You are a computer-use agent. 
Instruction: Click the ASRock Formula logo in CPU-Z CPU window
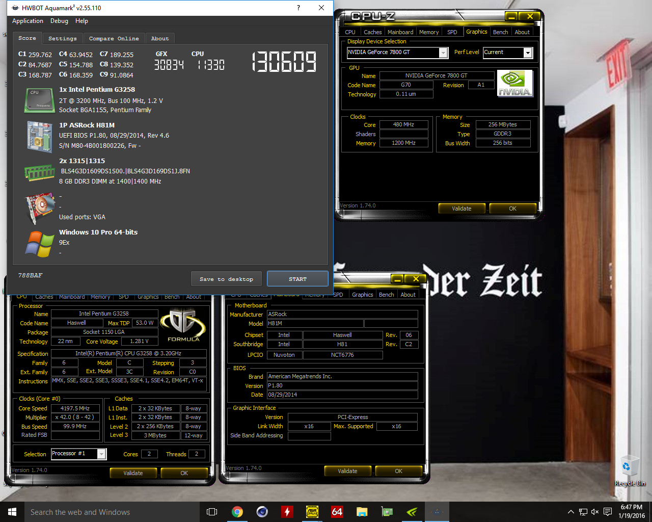(183, 325)
